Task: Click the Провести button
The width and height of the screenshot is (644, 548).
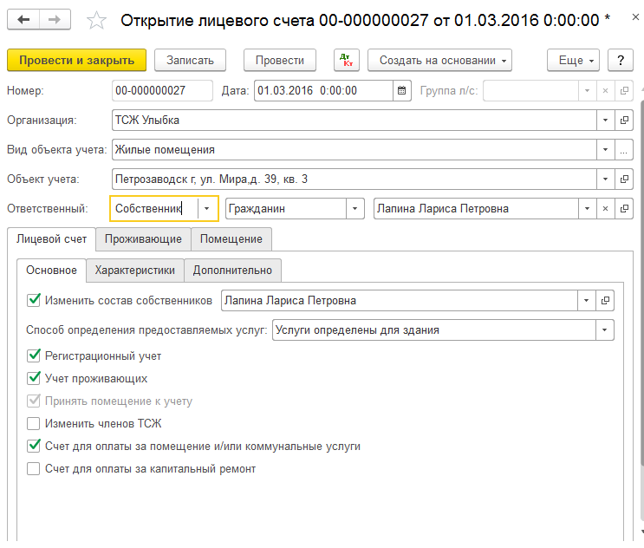Action: [x=280, y=61]
